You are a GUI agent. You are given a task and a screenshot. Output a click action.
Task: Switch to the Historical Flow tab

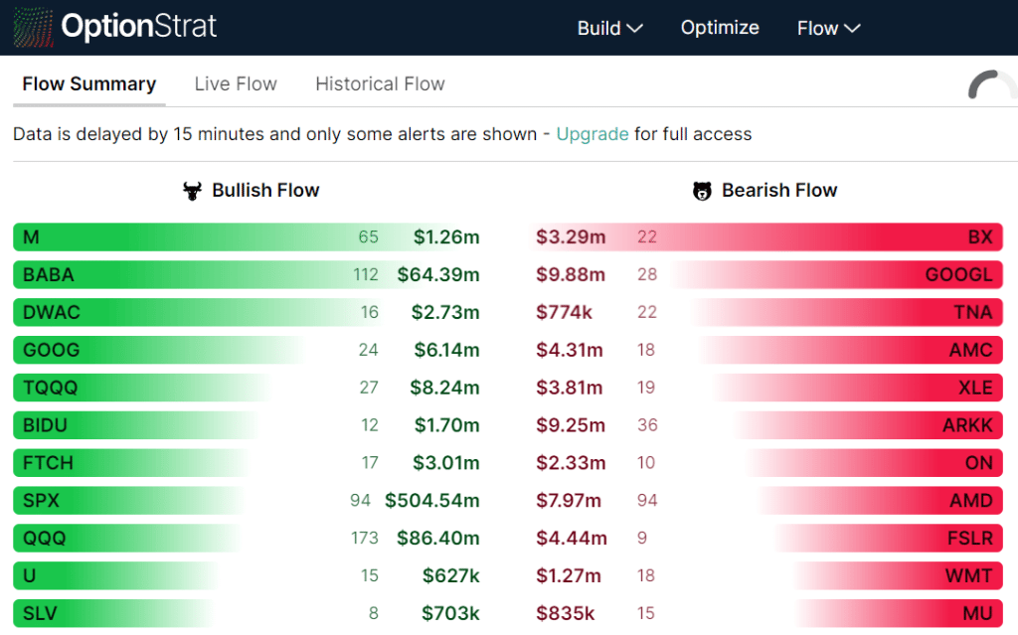(x=380, y=83)
